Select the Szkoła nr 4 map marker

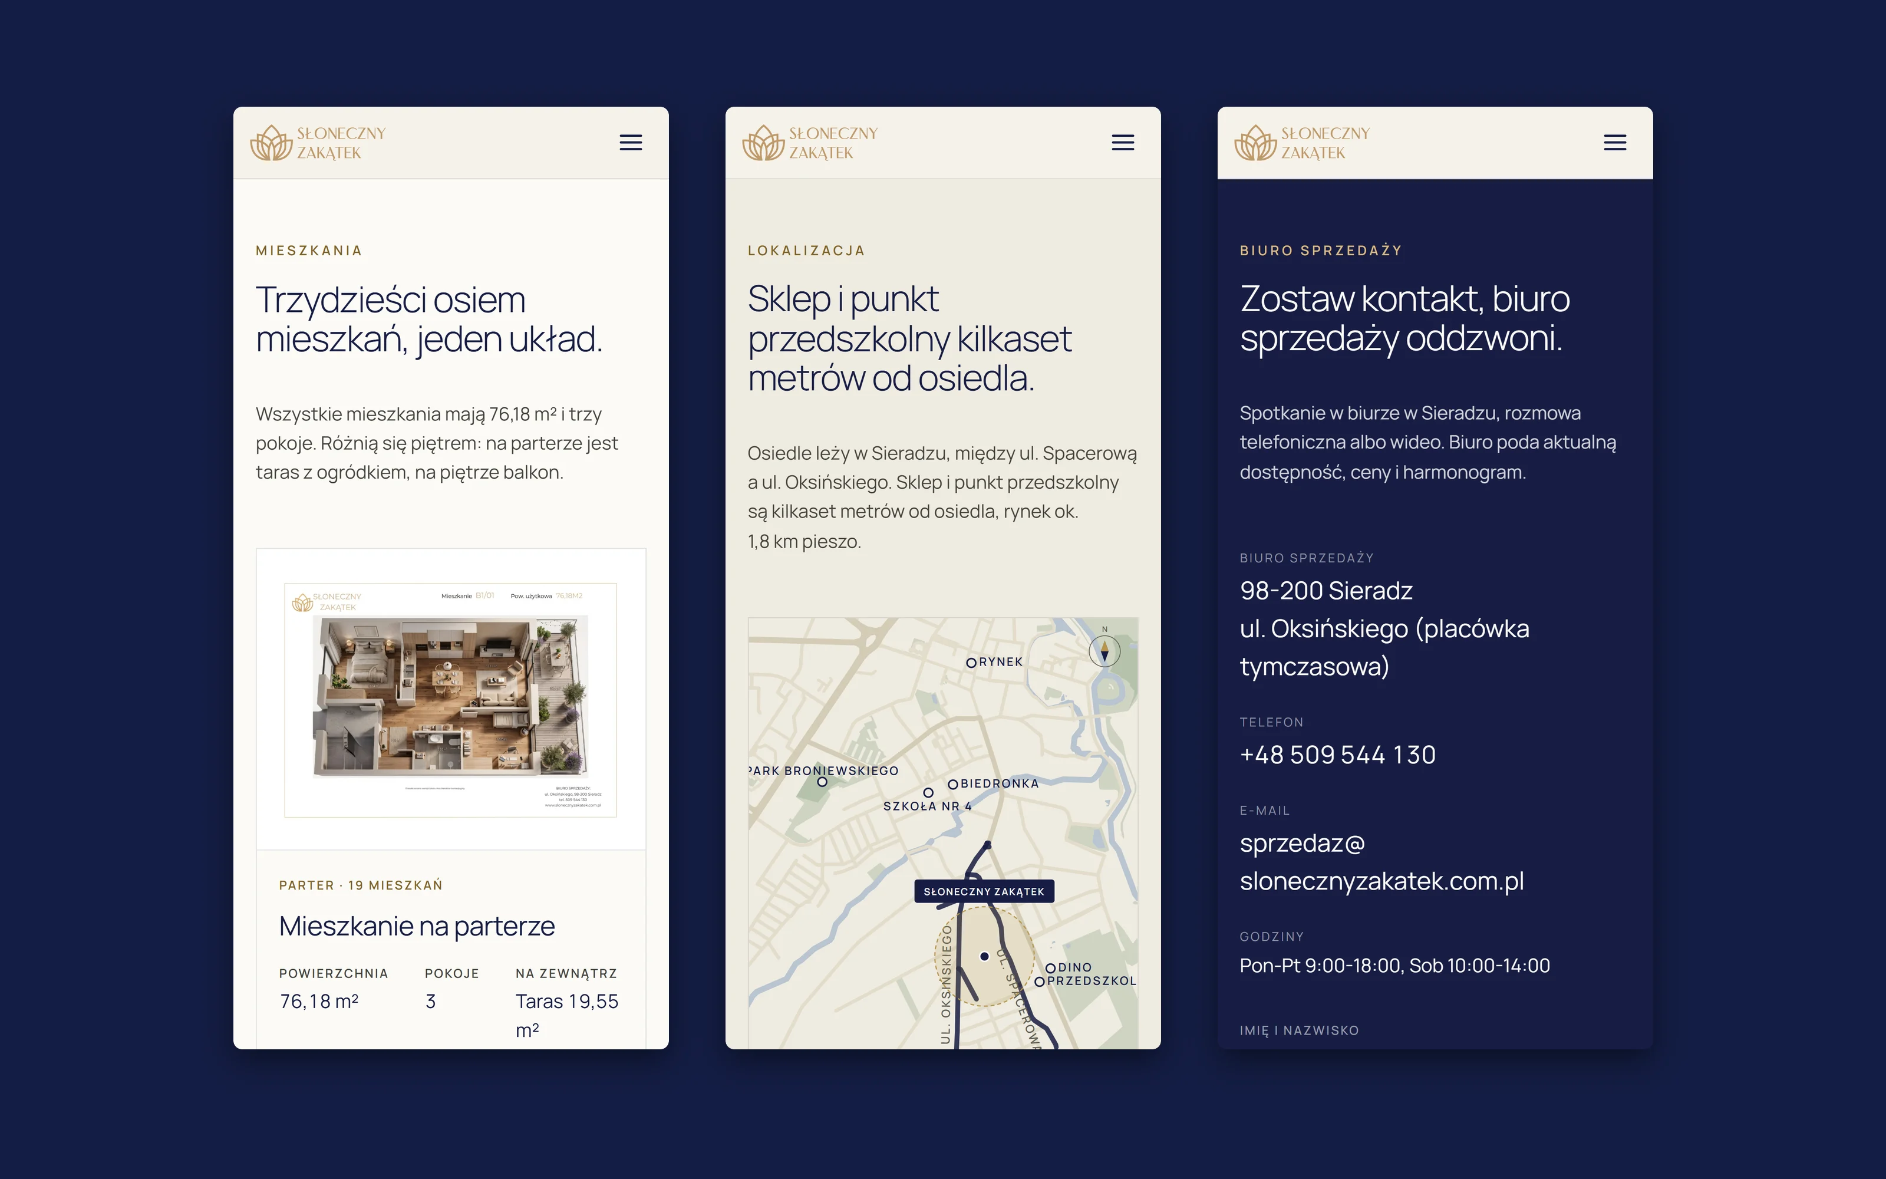click(x=928, y=793)
